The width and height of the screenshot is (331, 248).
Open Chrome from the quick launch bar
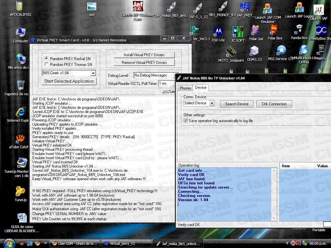[x=37, y=243]
